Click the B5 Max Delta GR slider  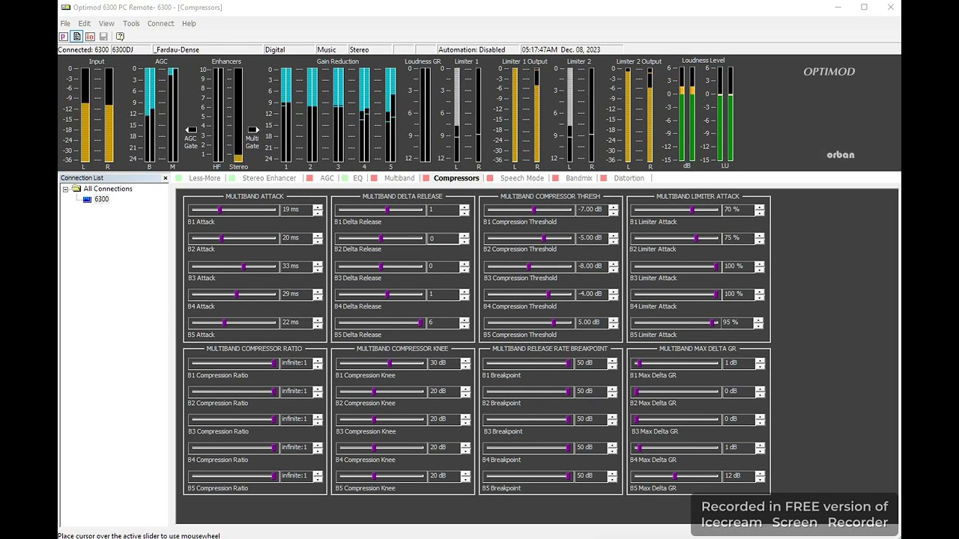click(x=676, y=476)
